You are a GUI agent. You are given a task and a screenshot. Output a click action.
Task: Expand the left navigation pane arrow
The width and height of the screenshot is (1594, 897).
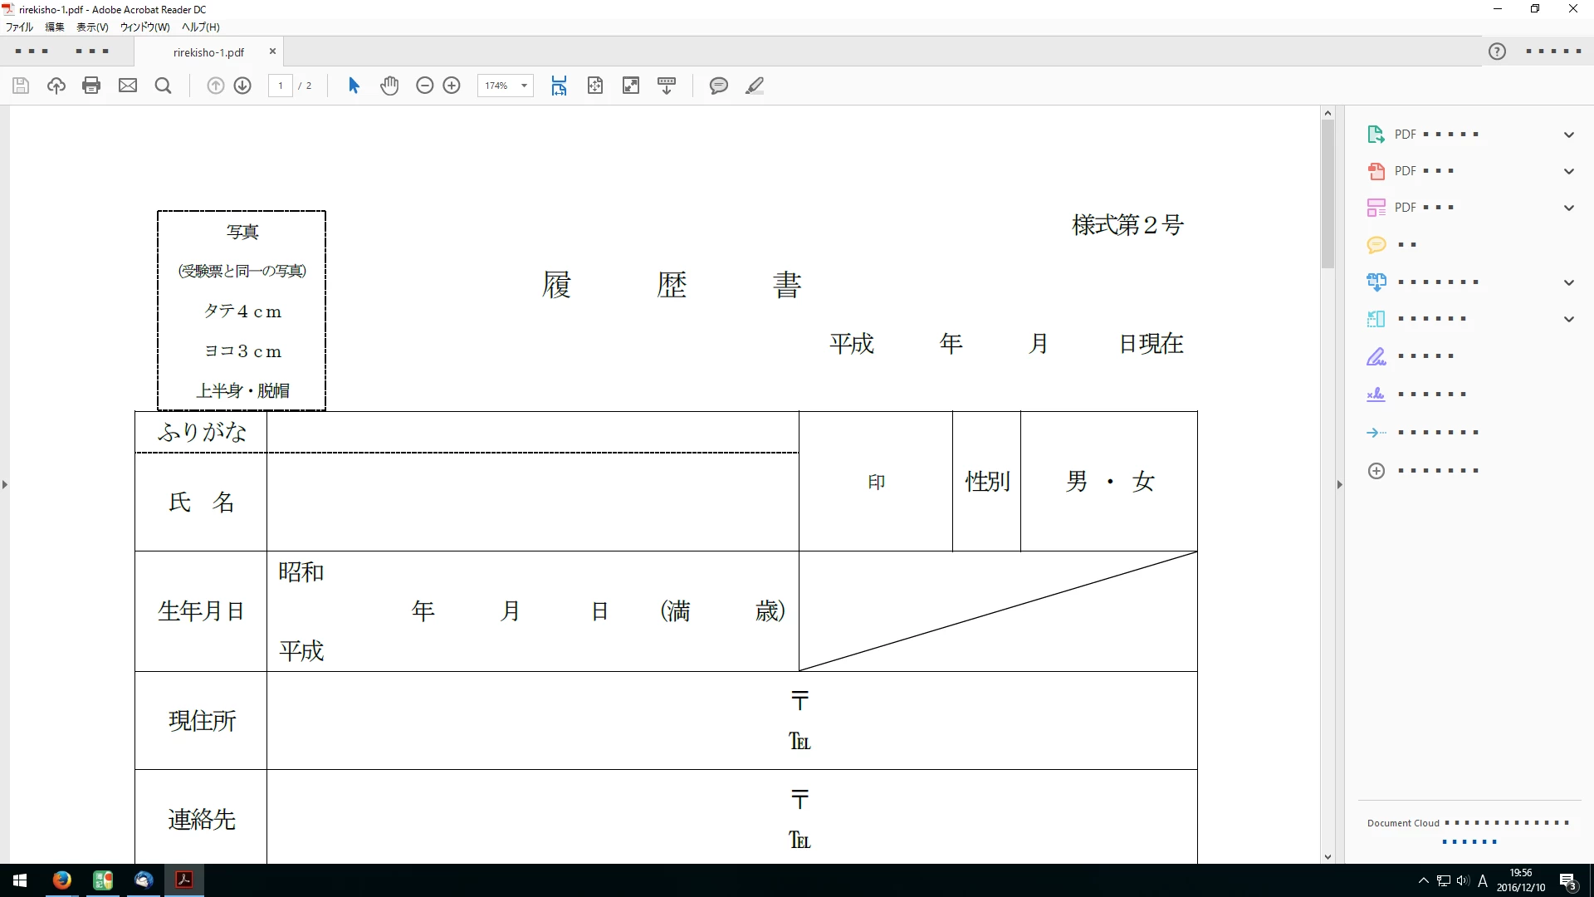[5, 484]
